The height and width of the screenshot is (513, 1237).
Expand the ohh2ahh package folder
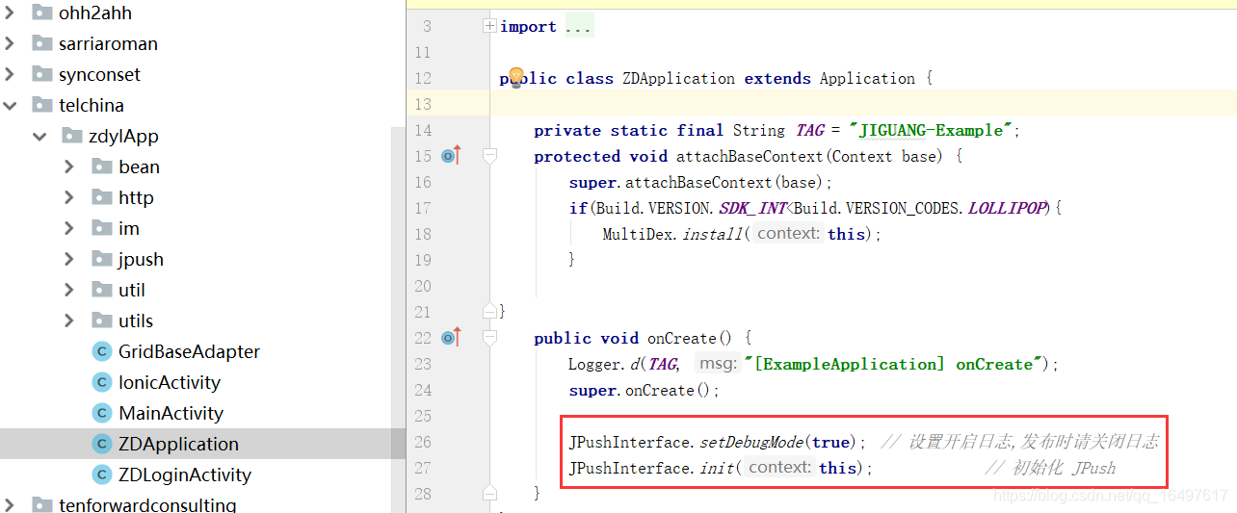click(10, 13)
